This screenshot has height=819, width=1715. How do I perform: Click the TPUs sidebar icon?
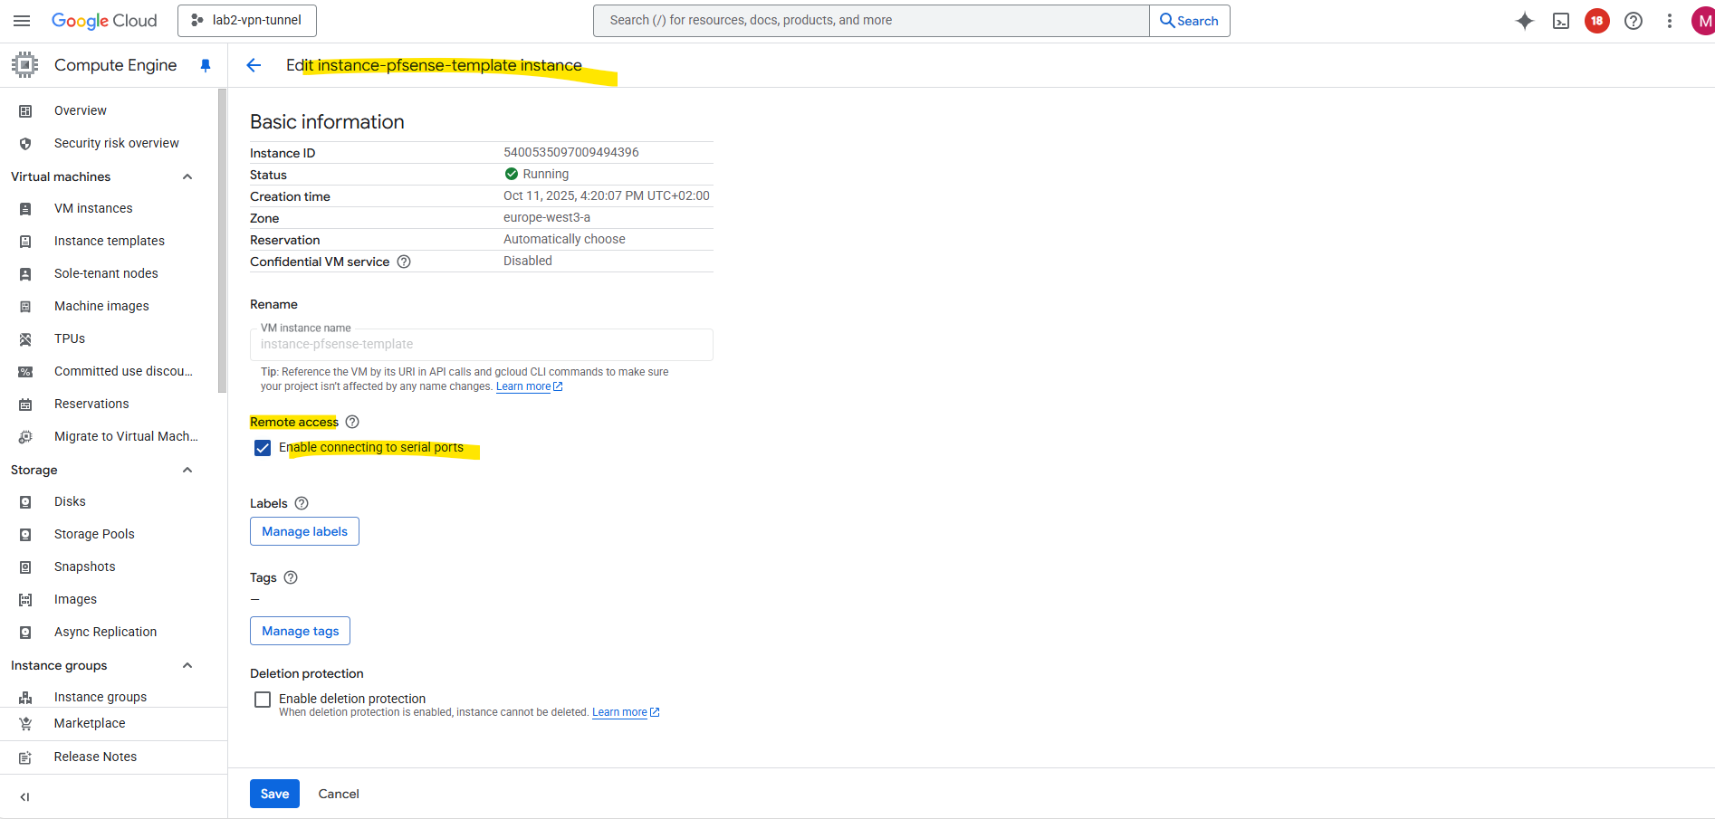(25, 338)
